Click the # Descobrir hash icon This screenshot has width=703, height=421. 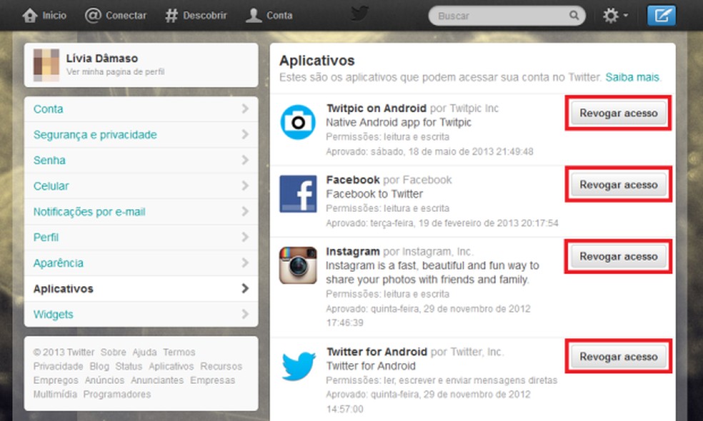(x=171, y=15)
